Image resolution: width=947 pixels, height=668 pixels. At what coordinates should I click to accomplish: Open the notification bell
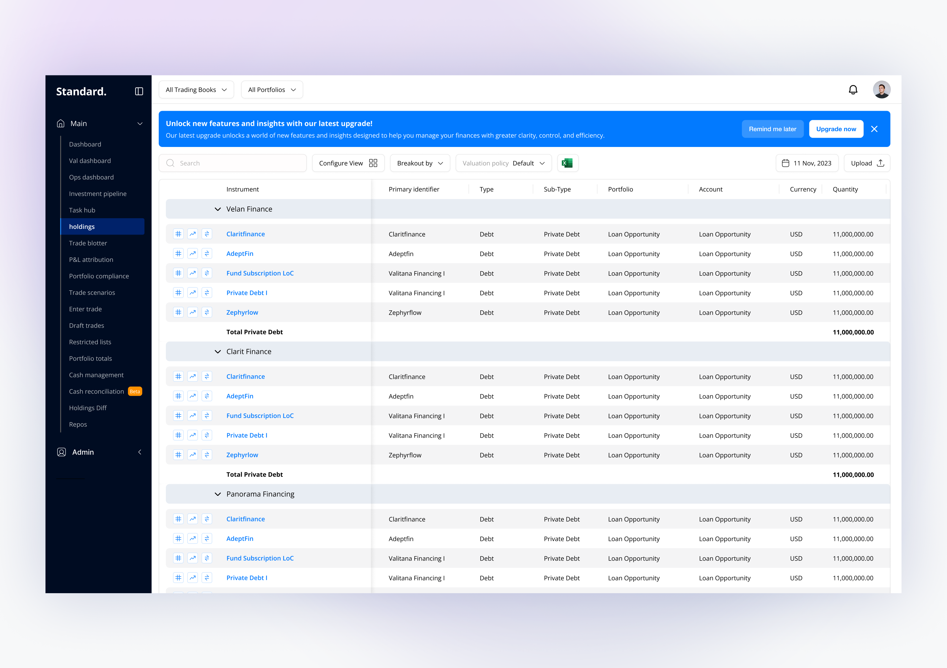[x=853, y=89]
